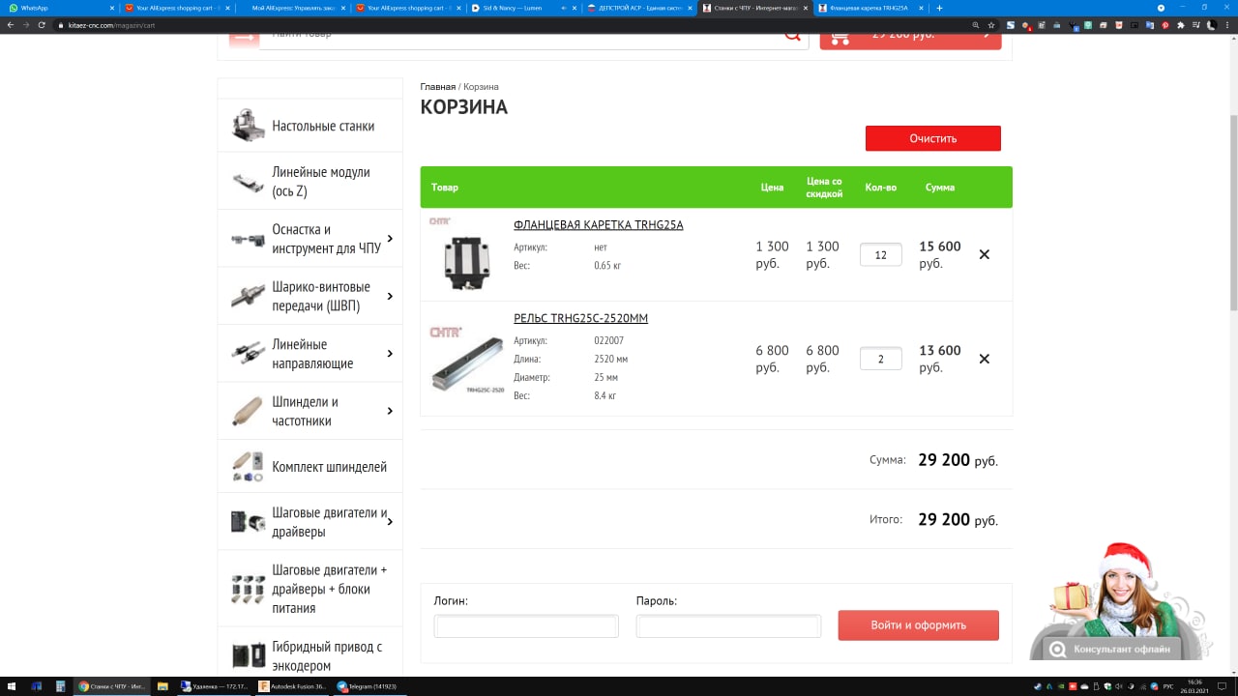Remove ФЛАНЦЕВАЯ КАРЕТКА TRHG25A from cart

click(984, 254)
